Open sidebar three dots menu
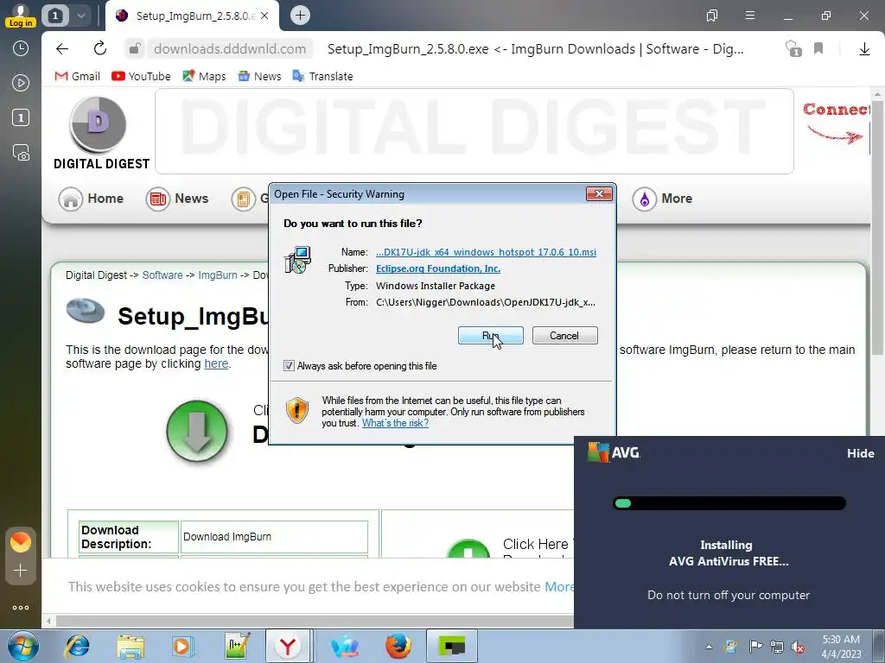Screen dimensions: 885x663 [21, 608]
